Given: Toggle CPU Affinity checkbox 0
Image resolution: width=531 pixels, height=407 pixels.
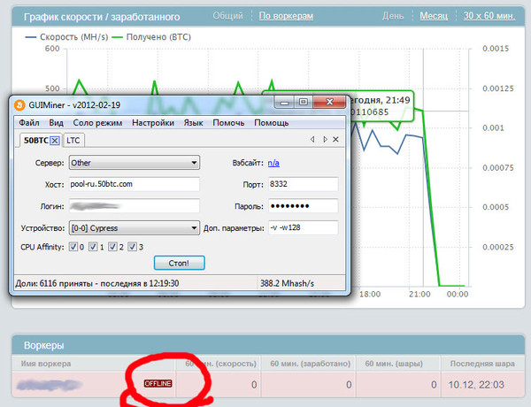Looking at the screenshot, I should (73, 247).
